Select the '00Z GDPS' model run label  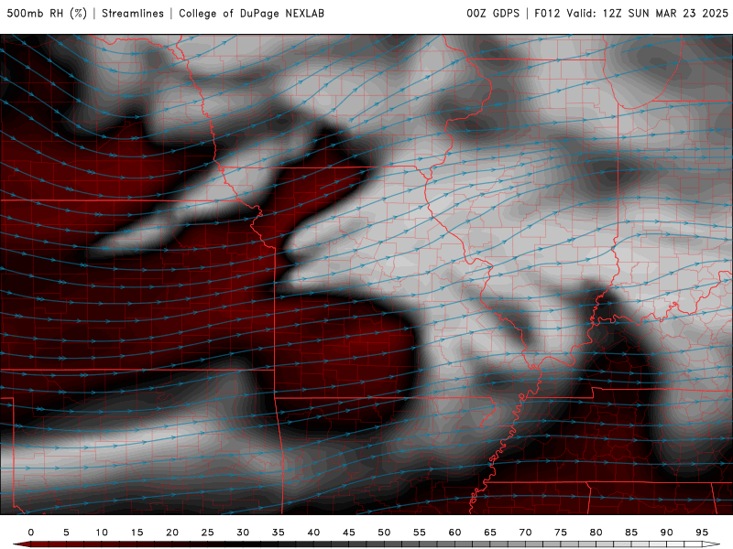[x=493, y=14]
